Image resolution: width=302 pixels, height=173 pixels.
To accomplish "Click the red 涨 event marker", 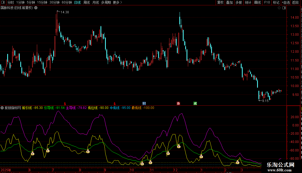I will pyautogui.click(x=178, y=104).
